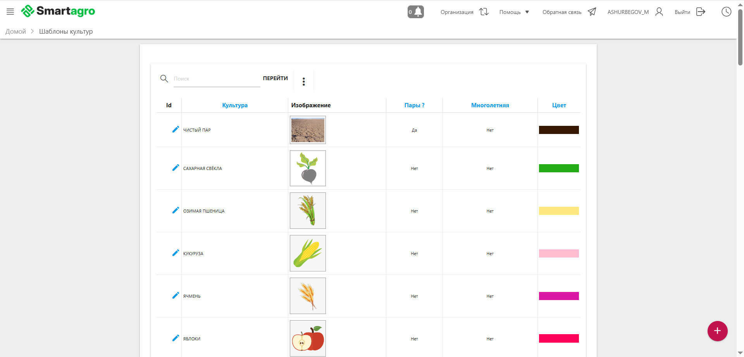Sort by the Многолетняя column header
Screen dimensions: 744x357
[x=490, y=105]
